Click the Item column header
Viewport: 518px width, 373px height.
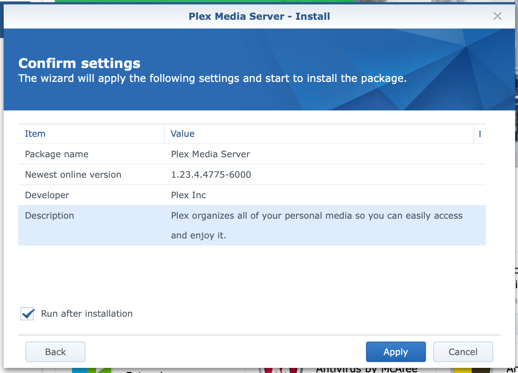click(x=91, y=134)
